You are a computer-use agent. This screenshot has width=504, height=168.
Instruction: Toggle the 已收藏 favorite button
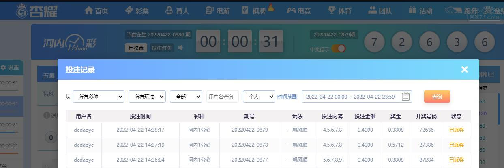click(x=136, y=48)
